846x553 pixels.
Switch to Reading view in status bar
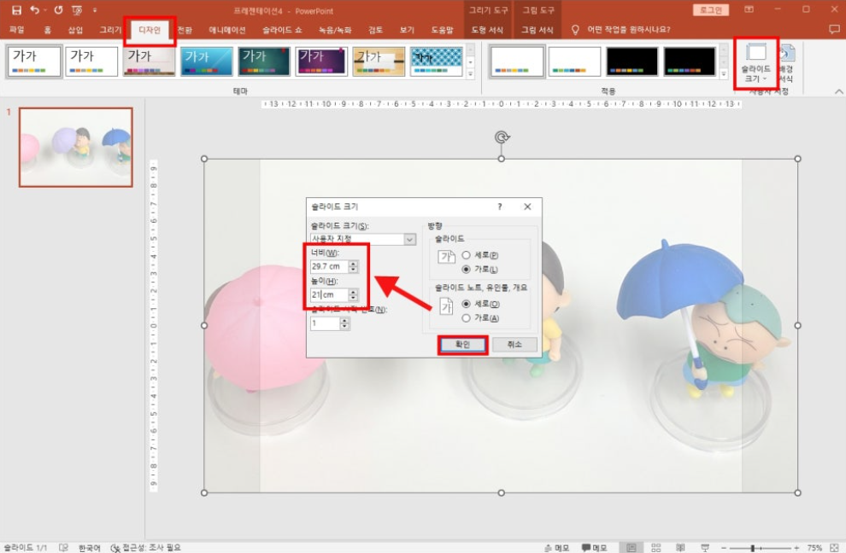coord(680,547)
